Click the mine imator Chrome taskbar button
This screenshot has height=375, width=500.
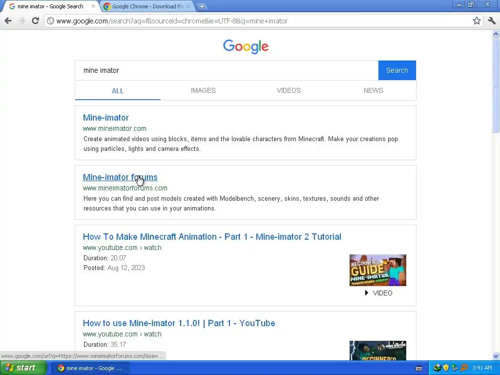(90, 368)
